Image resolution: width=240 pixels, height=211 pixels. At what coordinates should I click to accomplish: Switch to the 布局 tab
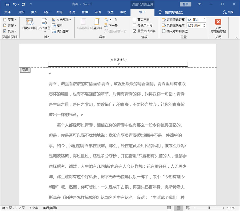pyautogui.click(x=59, y=12)
